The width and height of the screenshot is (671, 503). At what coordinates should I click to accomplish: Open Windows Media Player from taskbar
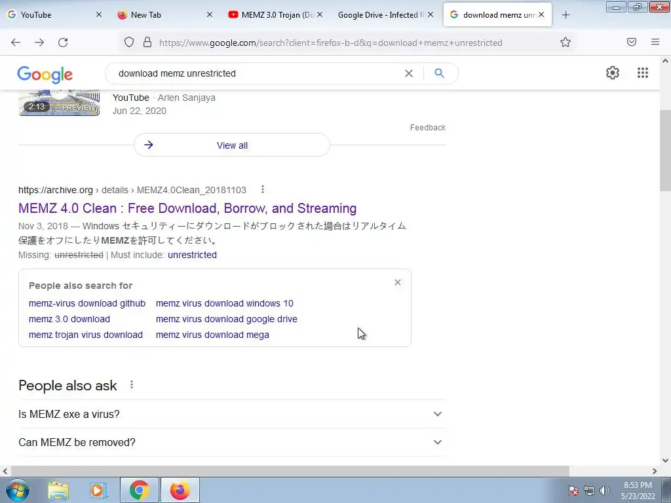[x=98, y=491]
